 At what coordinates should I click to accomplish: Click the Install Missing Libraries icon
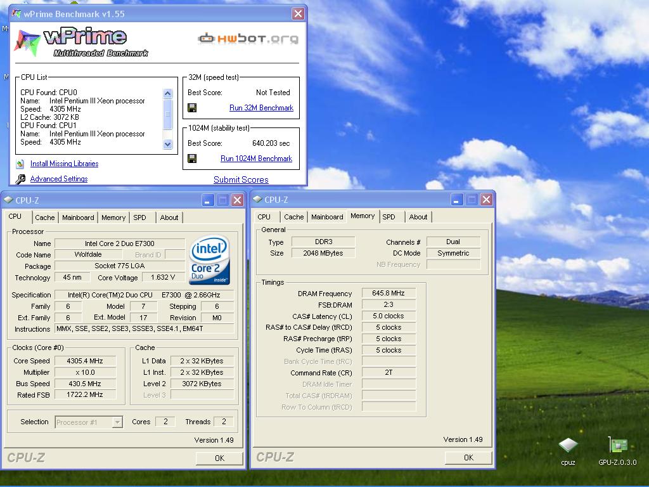click(20, 164)
